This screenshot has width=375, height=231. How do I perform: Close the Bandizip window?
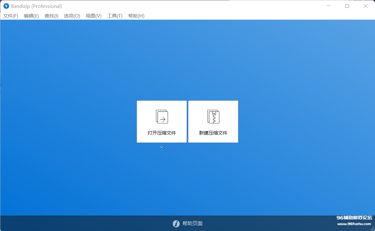click(366, 6)
